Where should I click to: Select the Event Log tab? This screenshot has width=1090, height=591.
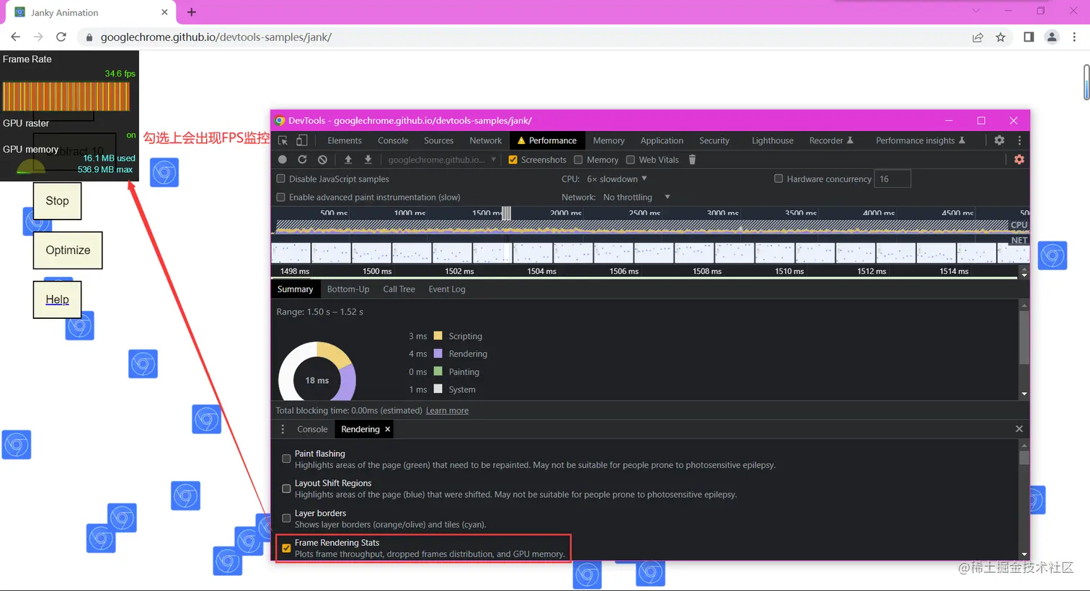coord(447,289)
